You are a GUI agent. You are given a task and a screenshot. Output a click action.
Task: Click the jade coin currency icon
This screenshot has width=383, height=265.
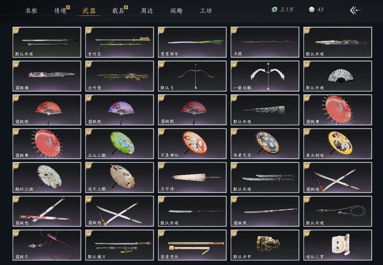[x=274, y=10]
